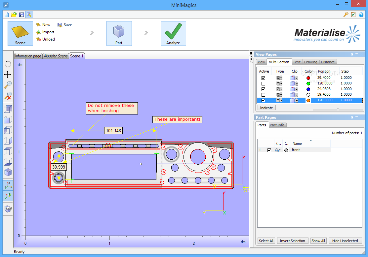The image size is (368, 257).
Task: Click Unload in Scene options
Action: pyautogui.click(x=46, y=39)
